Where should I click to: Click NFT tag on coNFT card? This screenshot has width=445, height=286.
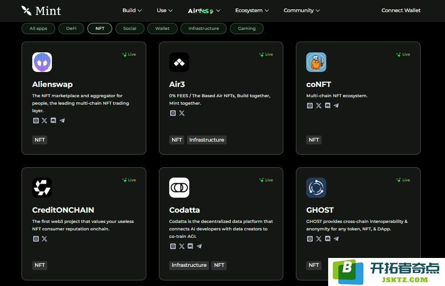click(314, 140)
